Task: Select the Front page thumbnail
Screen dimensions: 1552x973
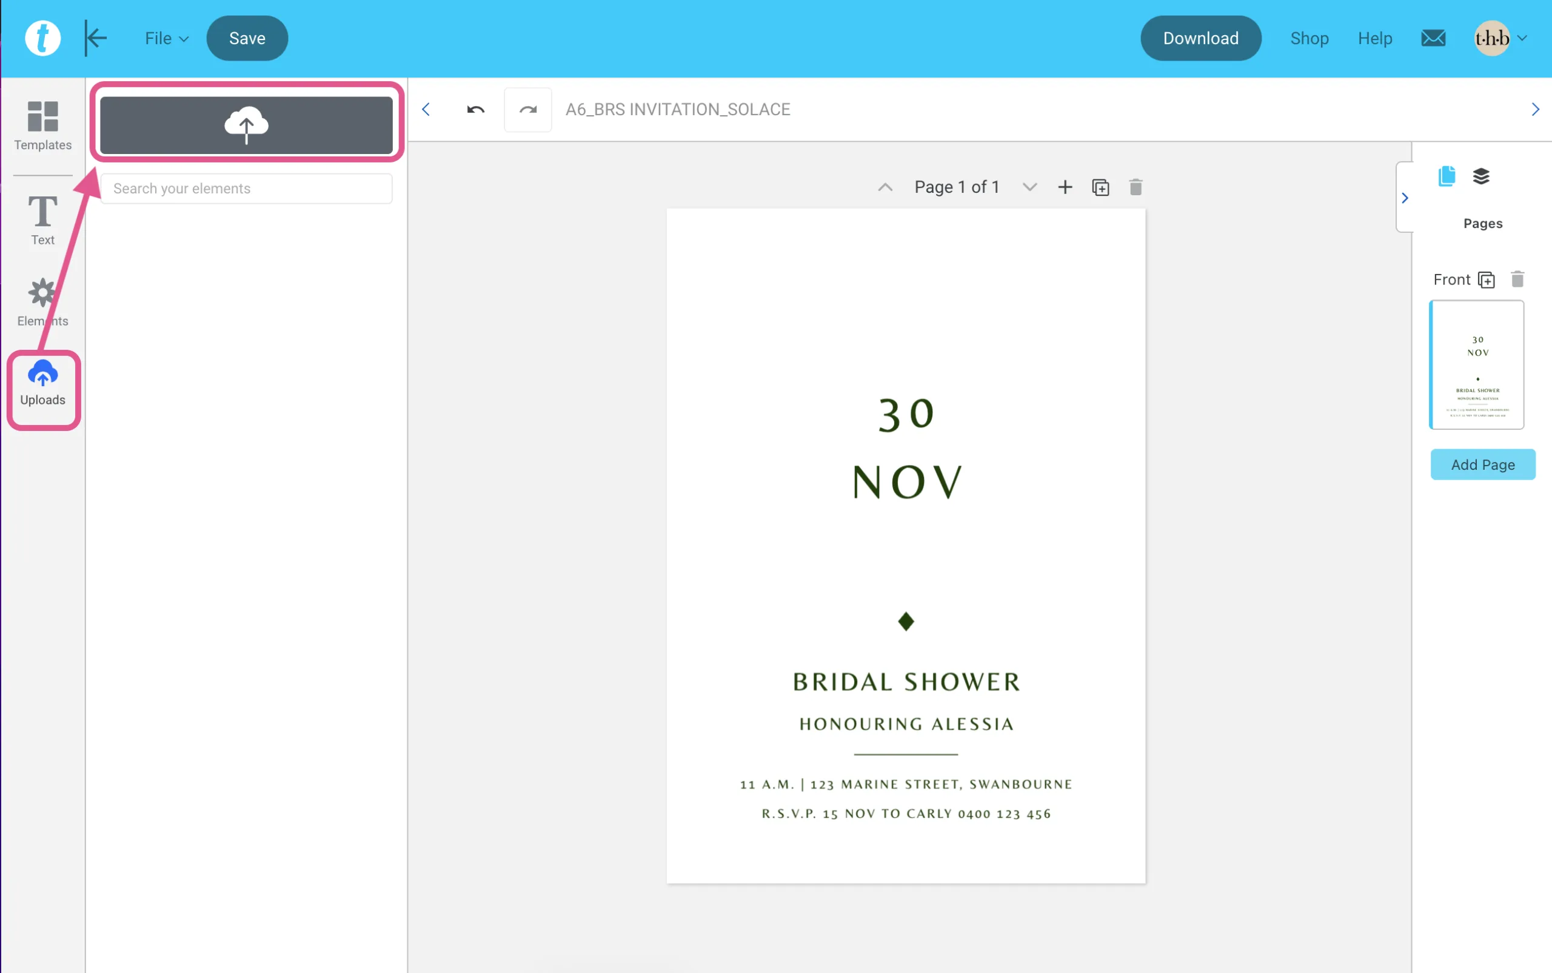Action: coord(1476,365)
